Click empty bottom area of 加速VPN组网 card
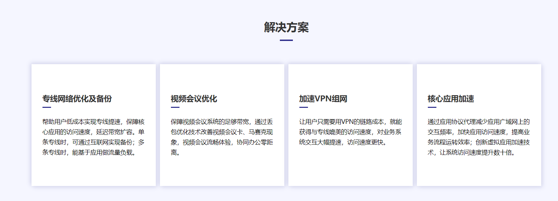 click(350, 169)
